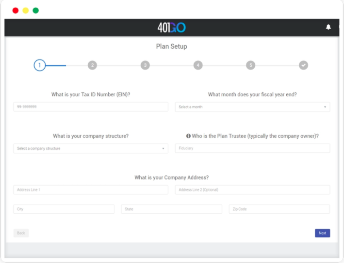344x263 pixels.
Task: Click the notification bell icon
Action: click(328, 27)
